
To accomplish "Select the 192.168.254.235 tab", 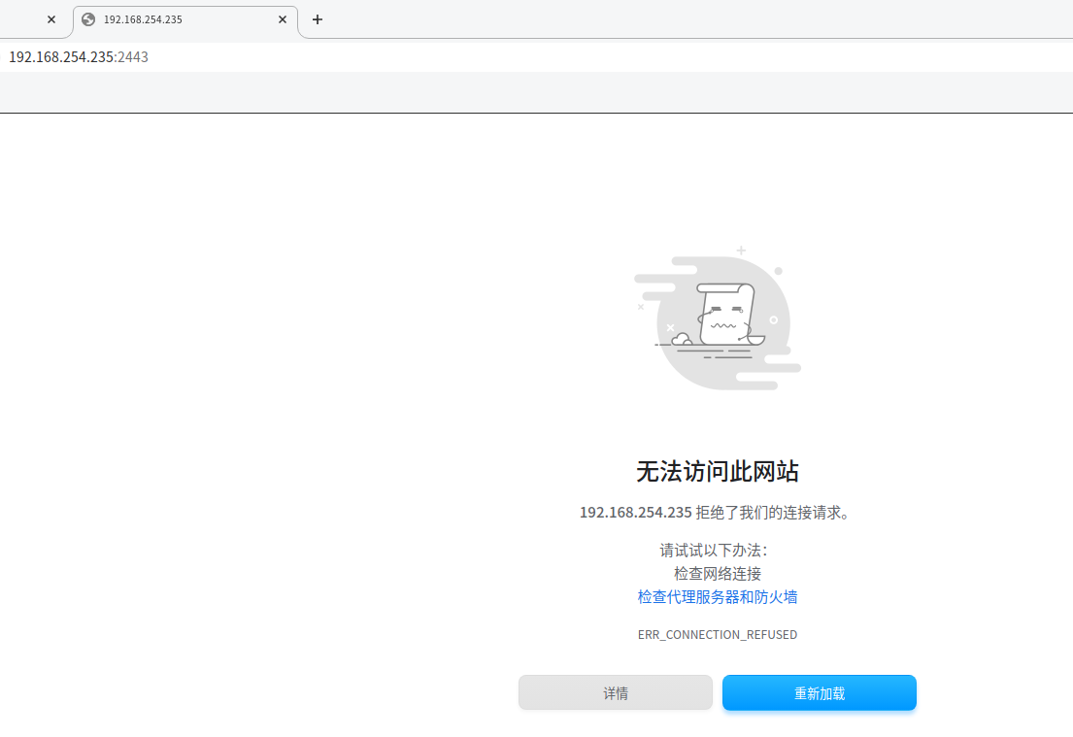I will point(184,20).
